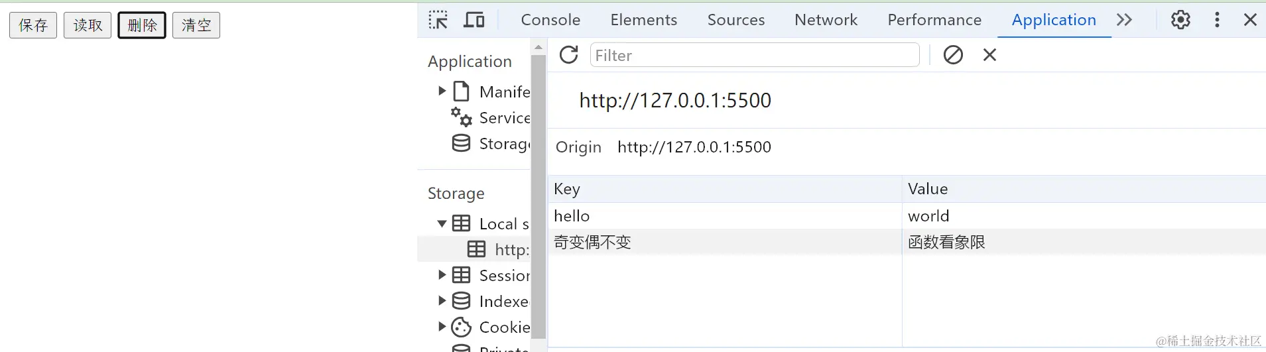Collapse the Local storage tree node
The height and width of the screenshot is (352, 1266).
(x=442, y=224)
